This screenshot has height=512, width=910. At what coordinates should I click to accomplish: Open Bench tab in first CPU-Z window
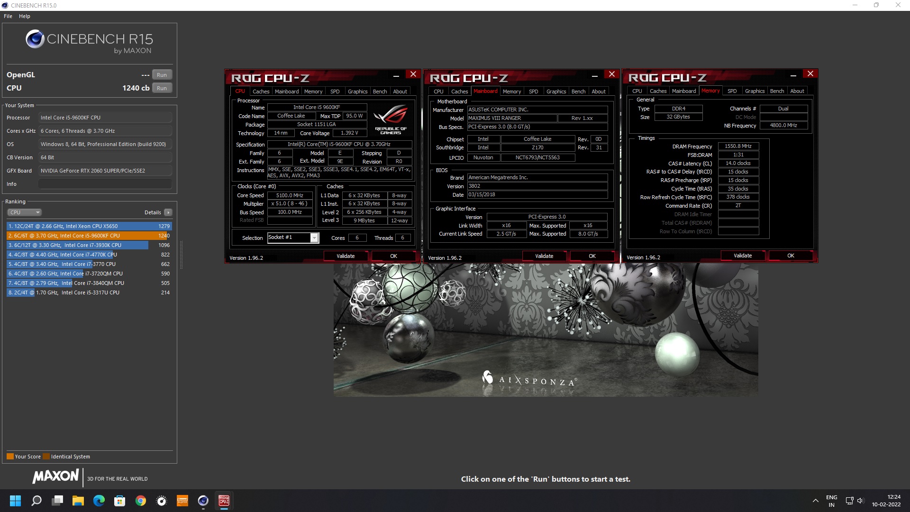(x=380, y=91)
